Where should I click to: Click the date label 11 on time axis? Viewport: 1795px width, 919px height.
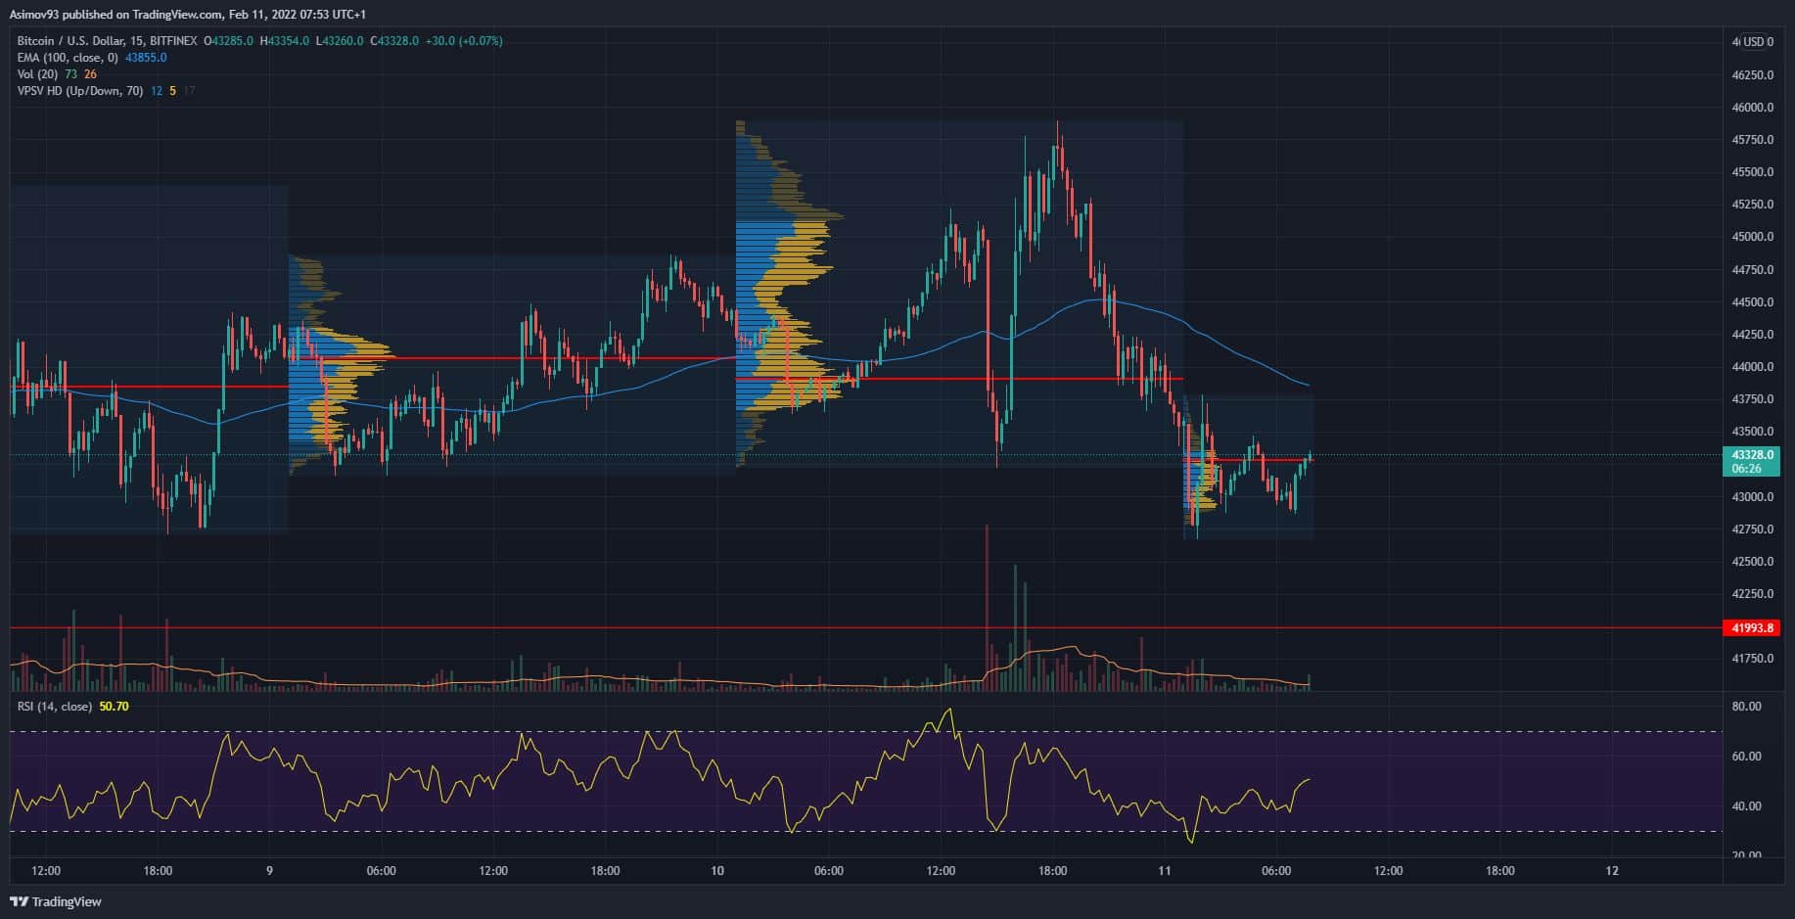pos(1165,871)
